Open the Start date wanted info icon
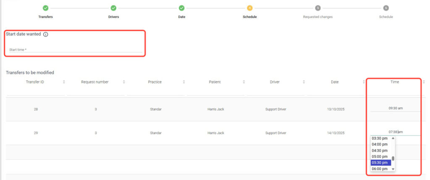This screenshot has width=430, height=180. point(46,34)
